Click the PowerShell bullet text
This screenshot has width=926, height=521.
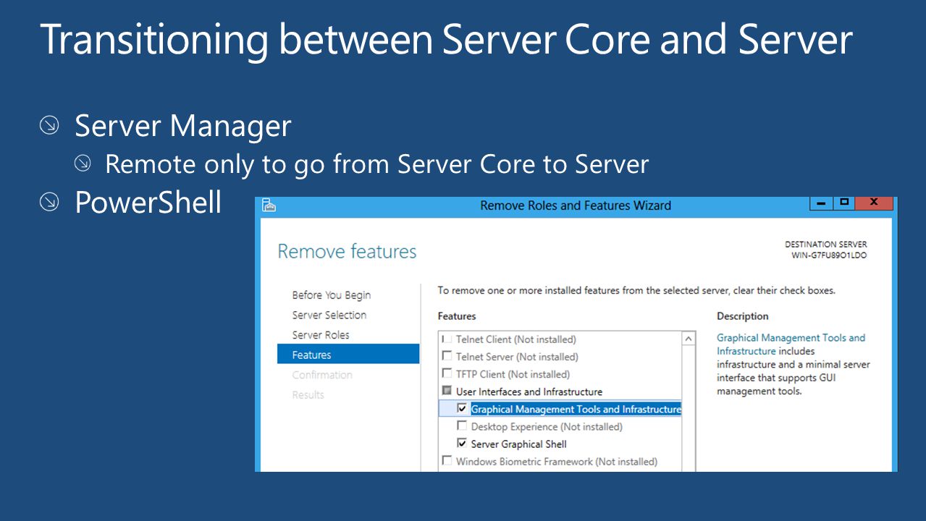148,202
